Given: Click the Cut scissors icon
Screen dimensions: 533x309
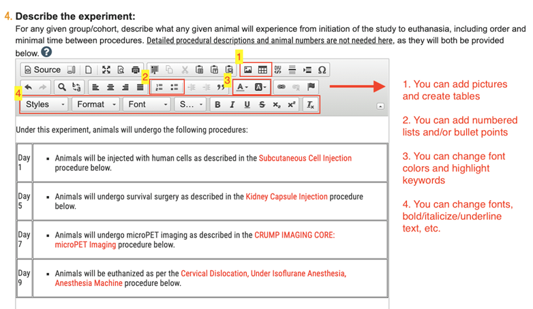Looking at the screenshot, I should point(185,69).
